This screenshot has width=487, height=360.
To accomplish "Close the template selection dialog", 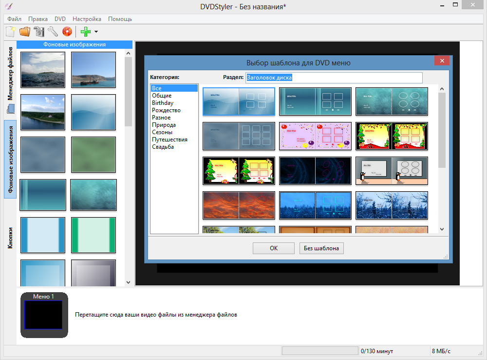I will coord(442,60).
